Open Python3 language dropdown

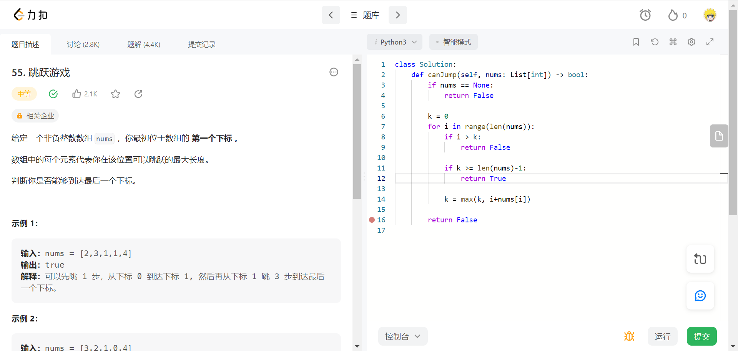[x=395, y=42]
